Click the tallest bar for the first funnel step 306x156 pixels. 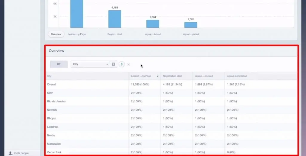click(77, 14)
